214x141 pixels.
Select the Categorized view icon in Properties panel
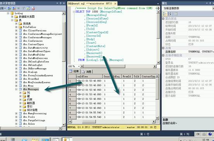point(164,14)
